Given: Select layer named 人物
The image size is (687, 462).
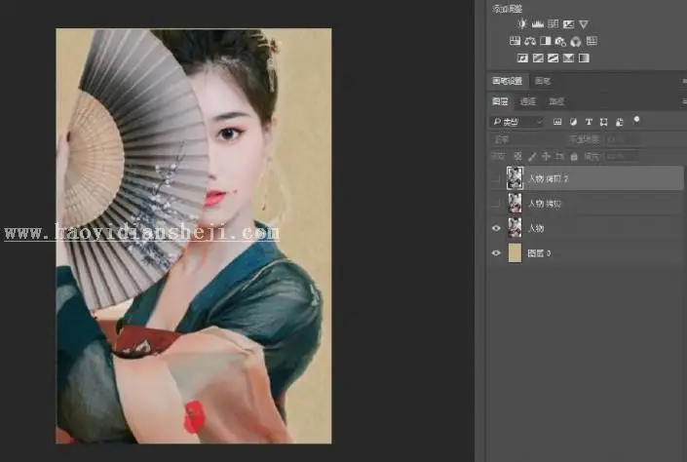Looking at the screenshot, I should point(536,228).
